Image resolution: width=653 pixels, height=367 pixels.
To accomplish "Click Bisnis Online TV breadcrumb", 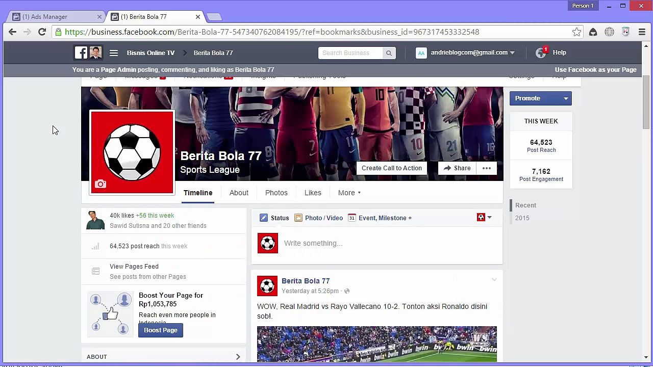I will tap(150, 53).
